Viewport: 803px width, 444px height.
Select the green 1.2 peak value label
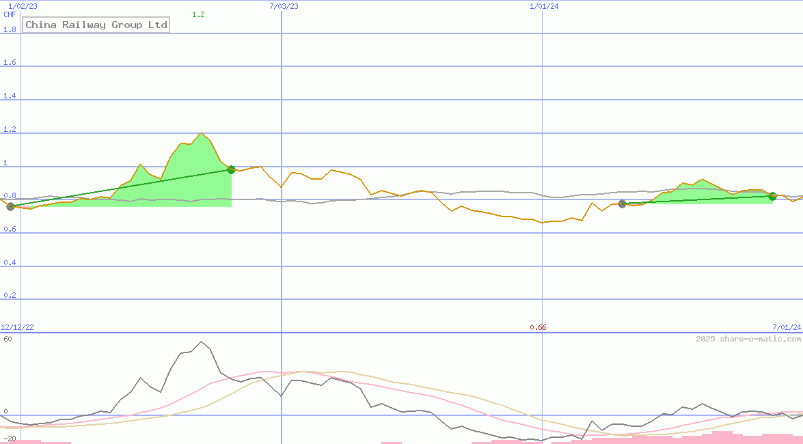[x=198, y=14]
